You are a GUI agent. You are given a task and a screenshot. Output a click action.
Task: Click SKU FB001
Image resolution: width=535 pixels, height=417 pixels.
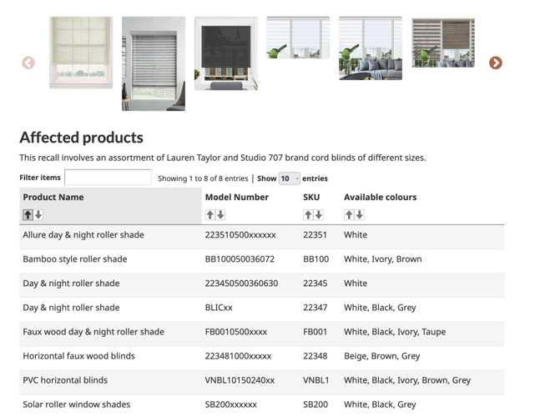[x=315, y=332]
